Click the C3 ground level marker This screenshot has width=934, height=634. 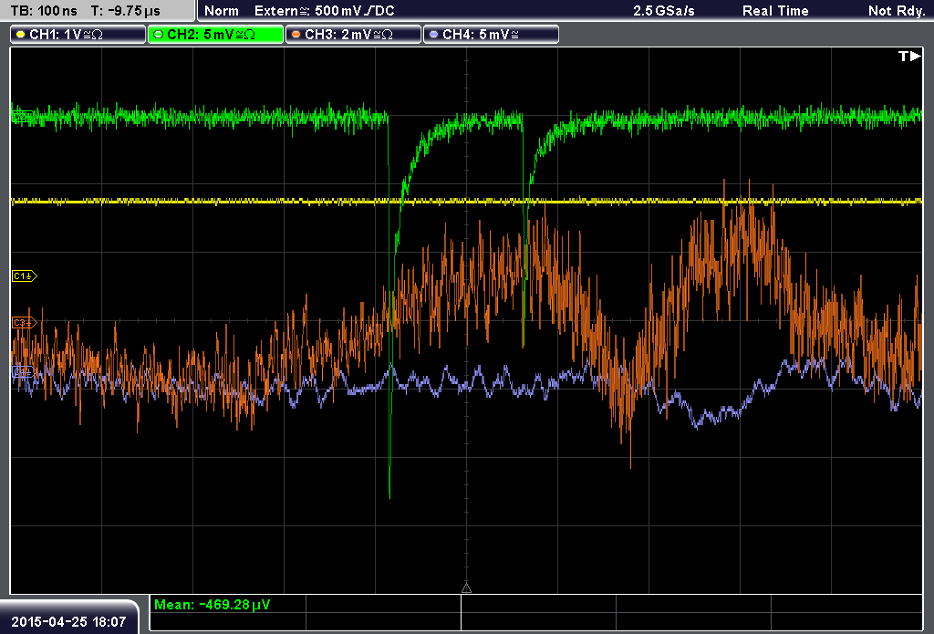click(25, 323)
